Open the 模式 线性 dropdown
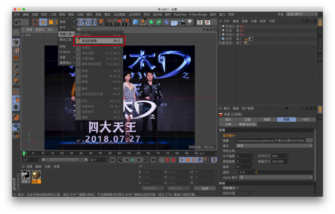The image size is (335, 214). 274,146
